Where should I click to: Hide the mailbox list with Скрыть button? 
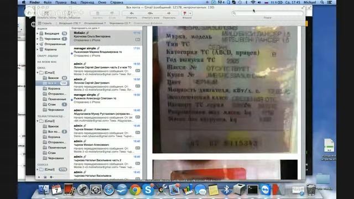pyautogui.click(x=45, y=23)
